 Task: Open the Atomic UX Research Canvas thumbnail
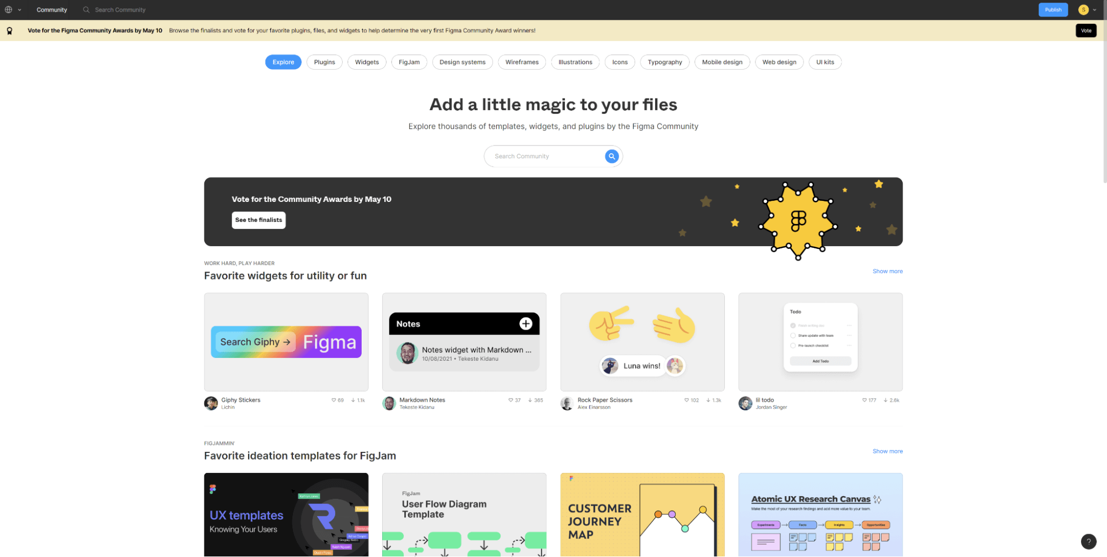pos(820,514)
